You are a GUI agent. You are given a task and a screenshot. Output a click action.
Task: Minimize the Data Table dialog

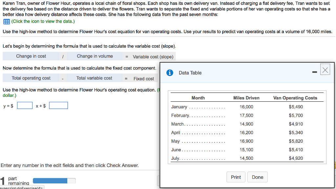pyautogui.click(x=315, y=72)
